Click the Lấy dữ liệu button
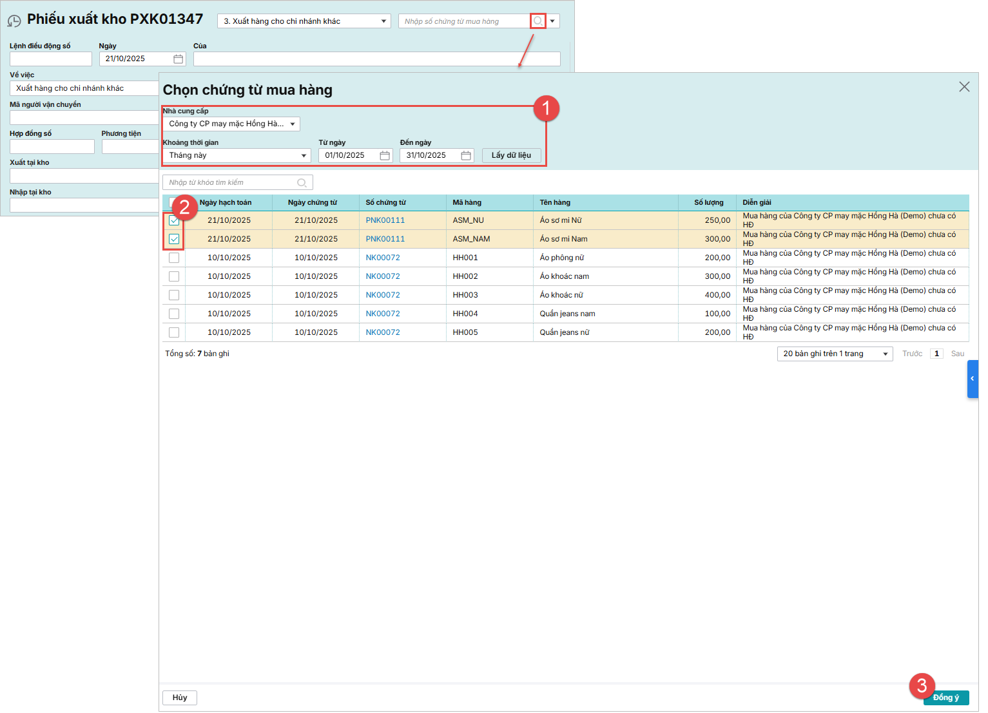 click(511, 155)
